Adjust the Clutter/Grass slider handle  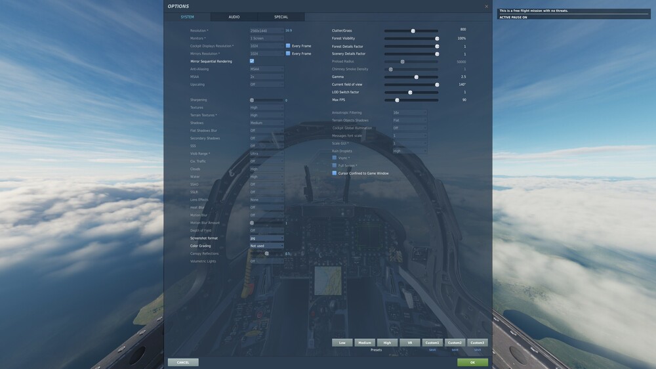point(413,31)
